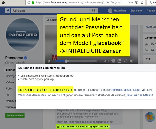This screenshot has height=129, width=156.
Task: Click into the Facebook search field containing Panorama
Action: pos(52,10)
